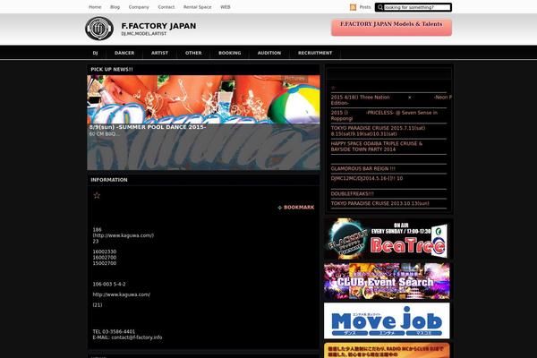
Task: Select the BOOKING navigation tab
Action: point(230,53)
